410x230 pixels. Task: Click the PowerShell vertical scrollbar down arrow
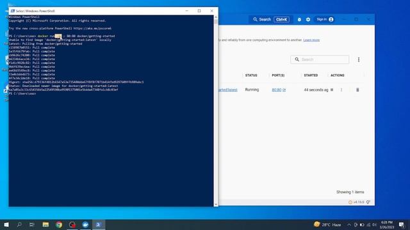(216, 204)
